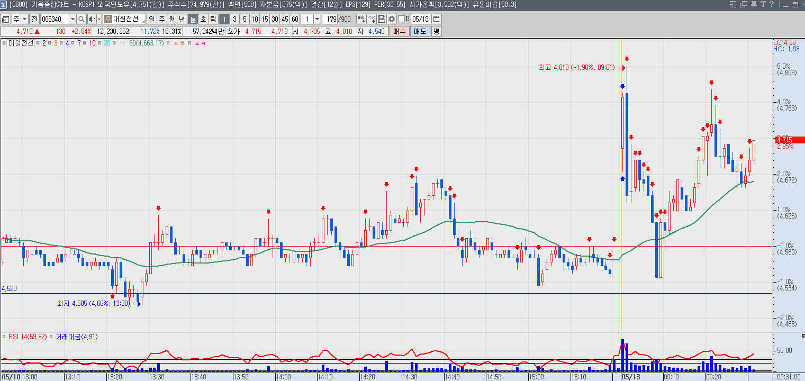Open the chart settings gear icon
This screenshot has height=381, width=805.
pyautogui.click(x=392, y=19)
